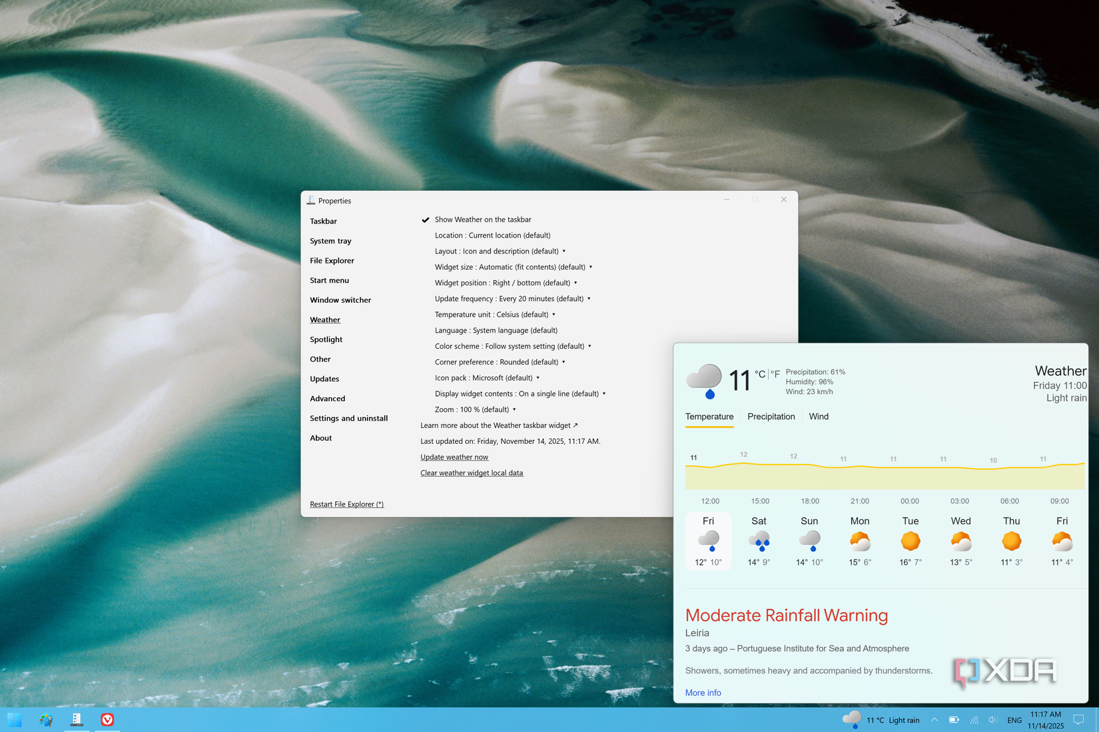The image size is (1099, 732).
Task: Open the Widget size dropdown
Action: point(590,267)
